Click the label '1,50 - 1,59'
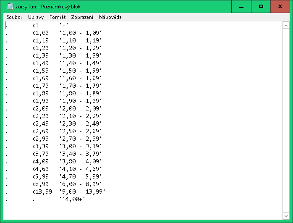 [x=81, y=71]
